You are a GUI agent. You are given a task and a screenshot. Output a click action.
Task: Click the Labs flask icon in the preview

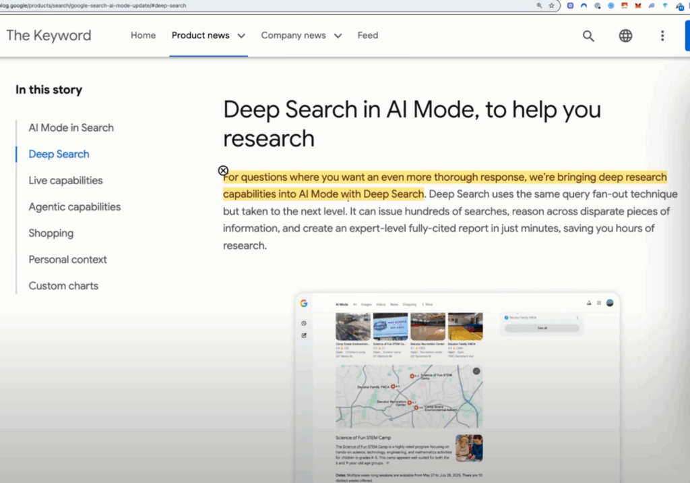[x=589, y=303]
